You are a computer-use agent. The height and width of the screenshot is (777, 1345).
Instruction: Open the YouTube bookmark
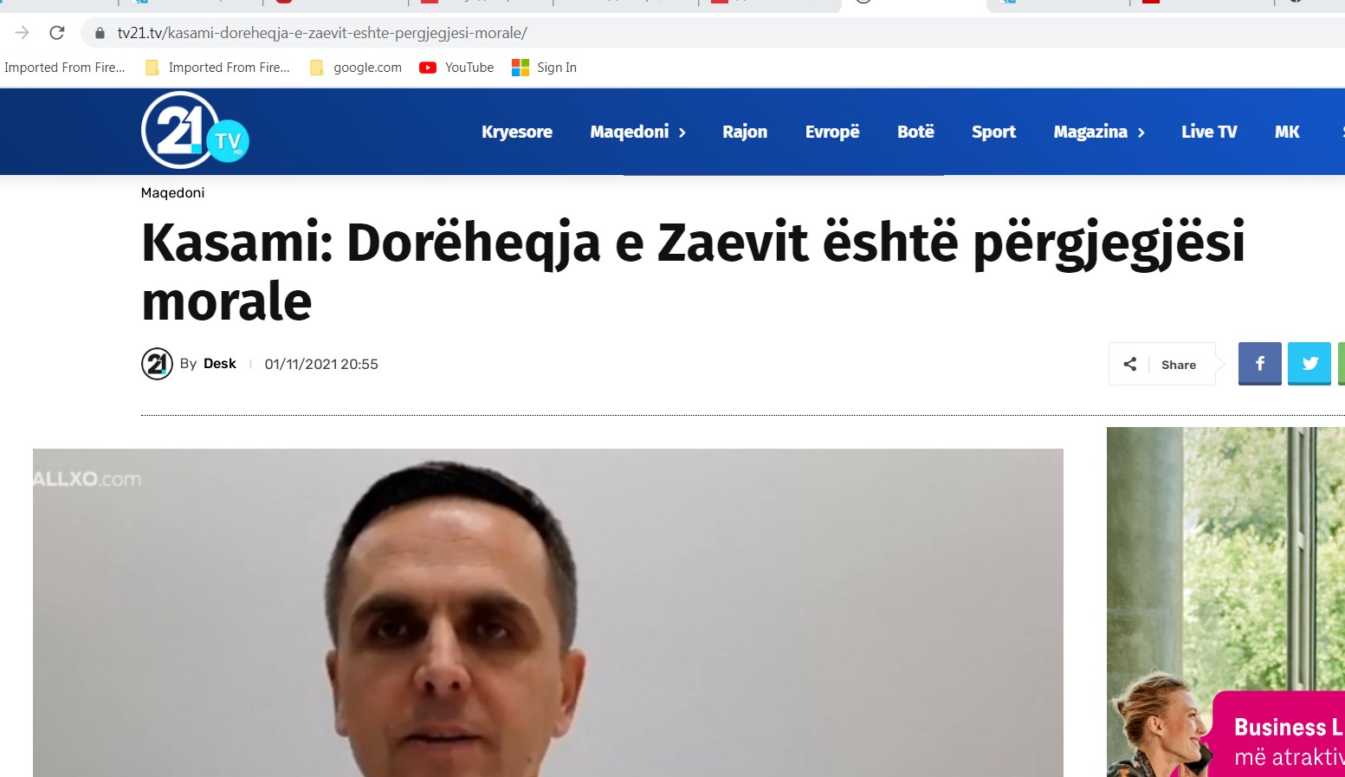point(456,68)
